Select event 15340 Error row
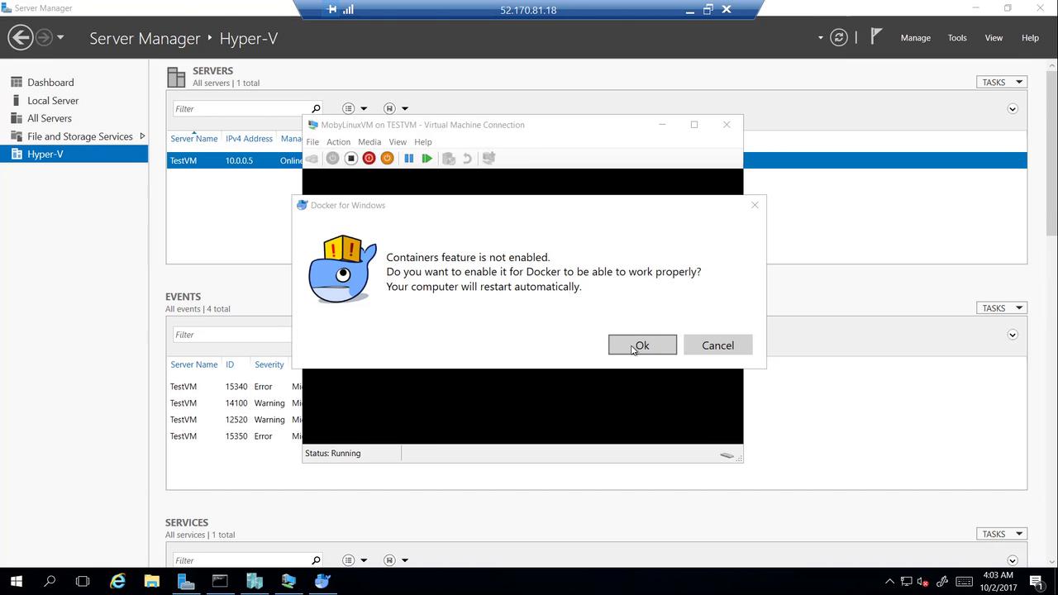 point(230,387)
